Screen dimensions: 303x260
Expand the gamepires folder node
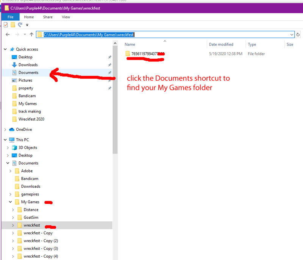[x=10, y=194]
